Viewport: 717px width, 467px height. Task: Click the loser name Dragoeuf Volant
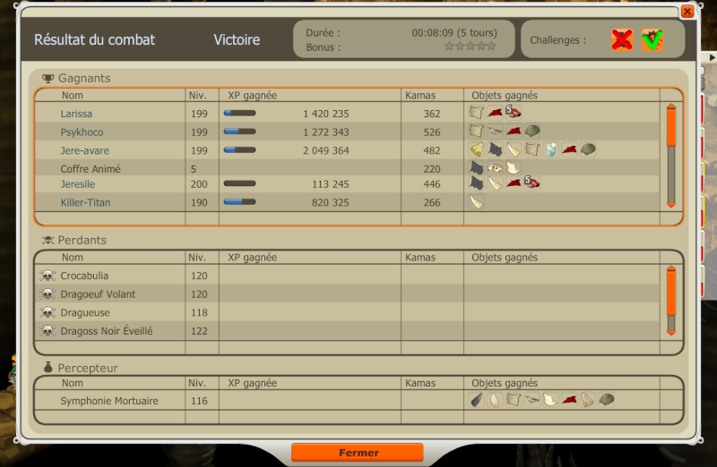click(98, 294)
